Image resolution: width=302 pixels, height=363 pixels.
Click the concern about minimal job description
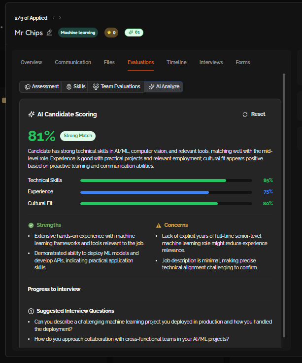click(209, 264)
